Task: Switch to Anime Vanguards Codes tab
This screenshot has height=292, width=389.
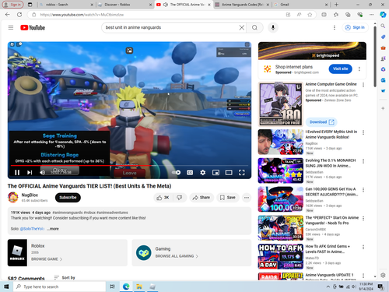Action: (x=242, y=5)
